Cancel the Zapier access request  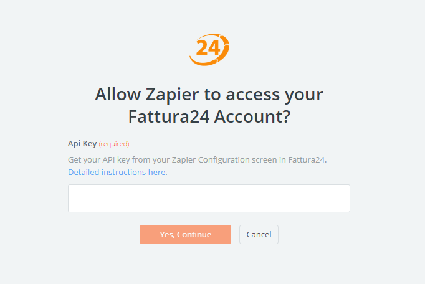pos(259,234)
